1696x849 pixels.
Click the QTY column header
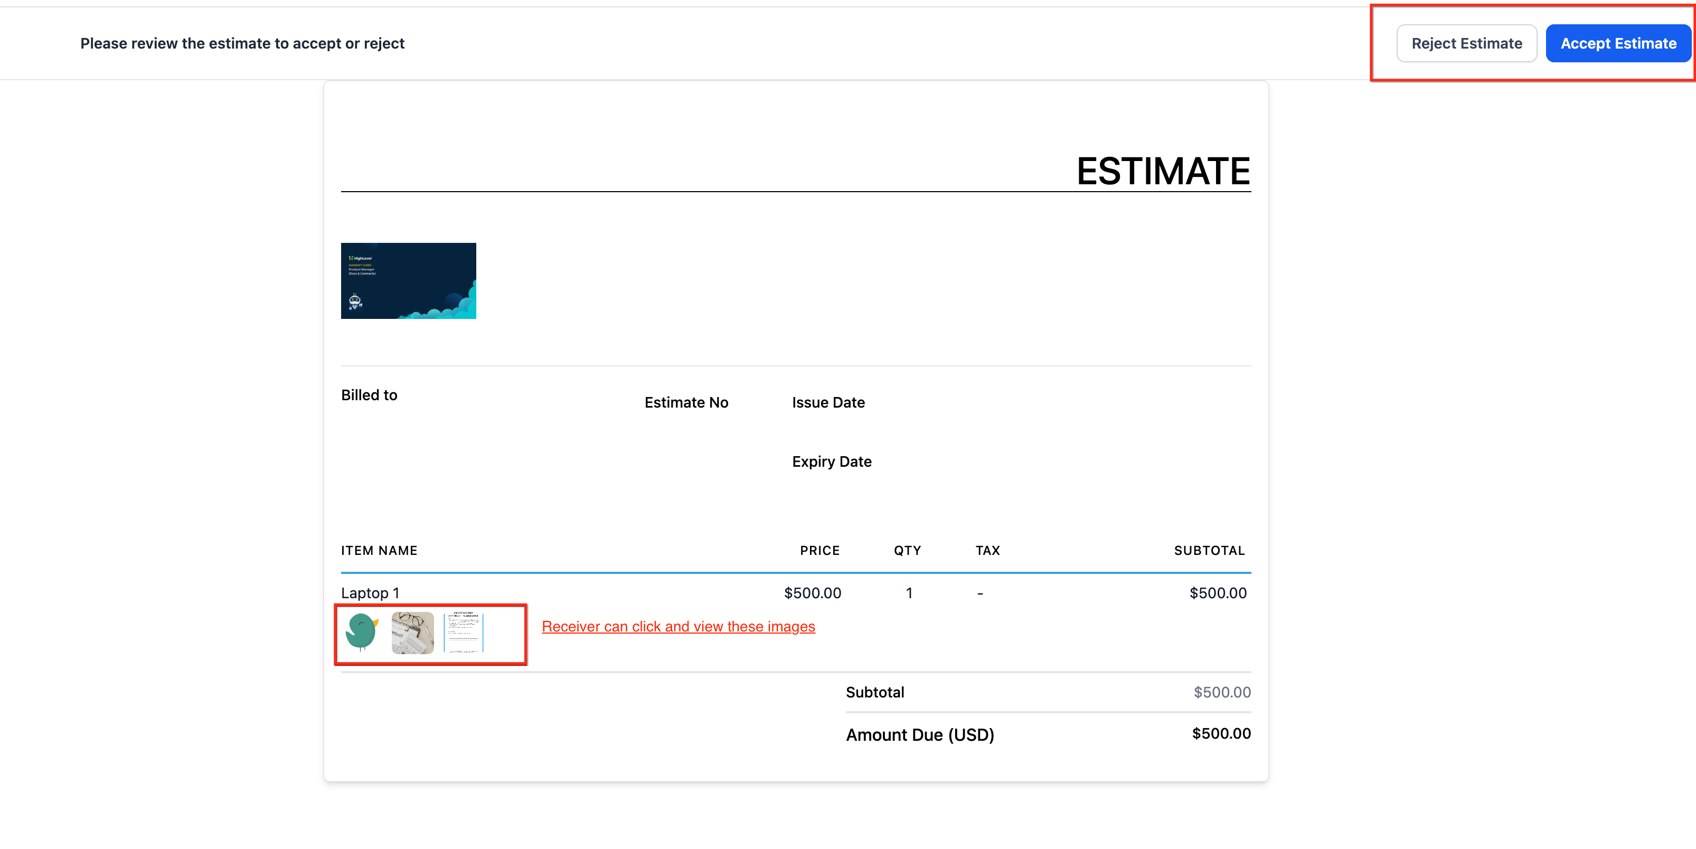907,550
